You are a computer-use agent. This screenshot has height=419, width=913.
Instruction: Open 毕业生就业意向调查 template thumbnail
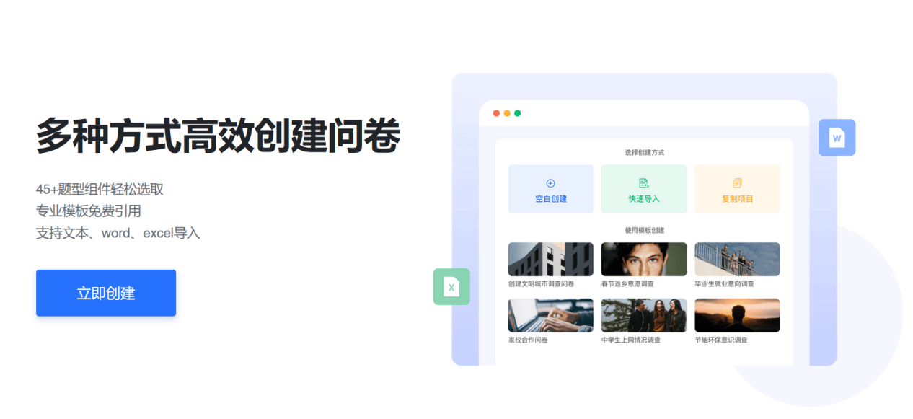(x=737, y=259)
